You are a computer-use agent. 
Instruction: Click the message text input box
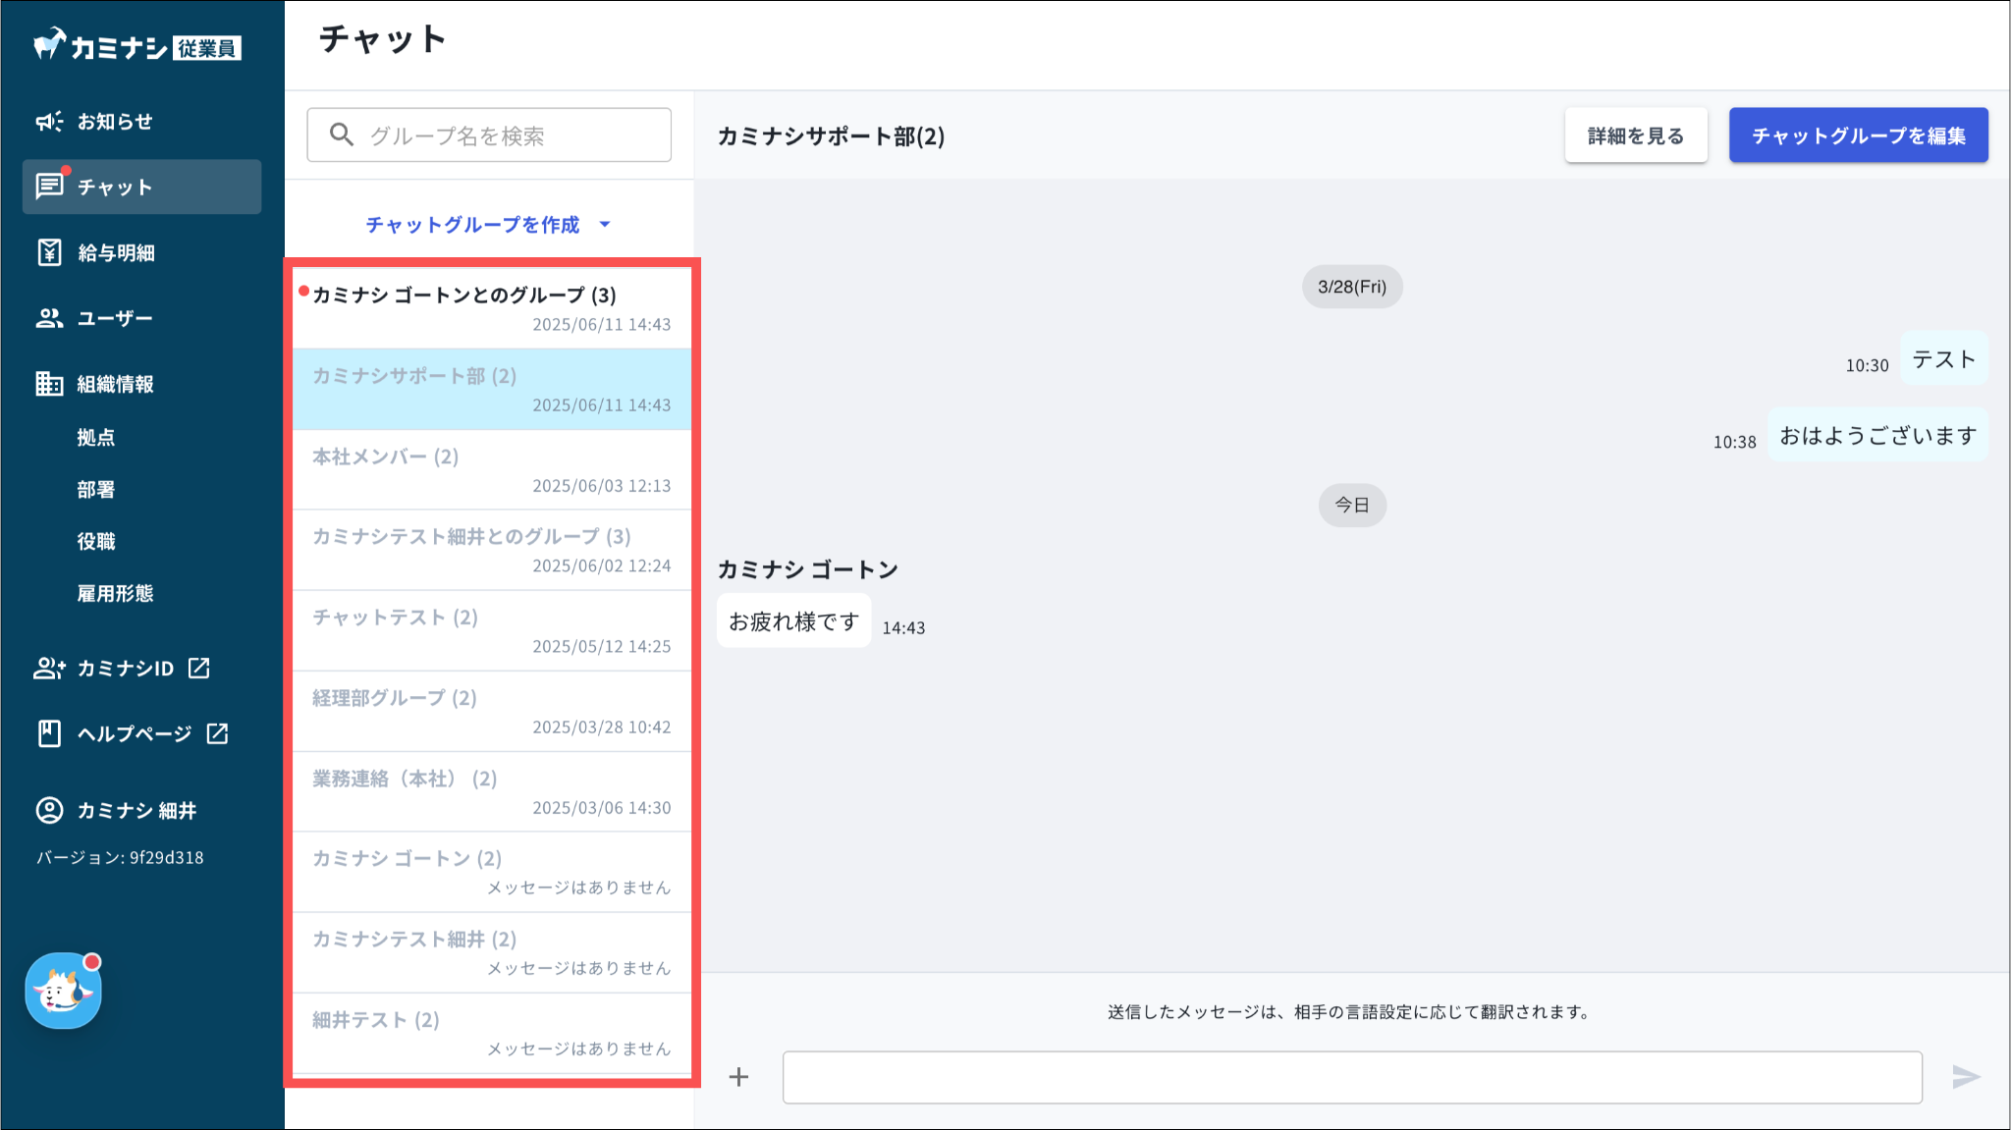click(1351, 1077)
